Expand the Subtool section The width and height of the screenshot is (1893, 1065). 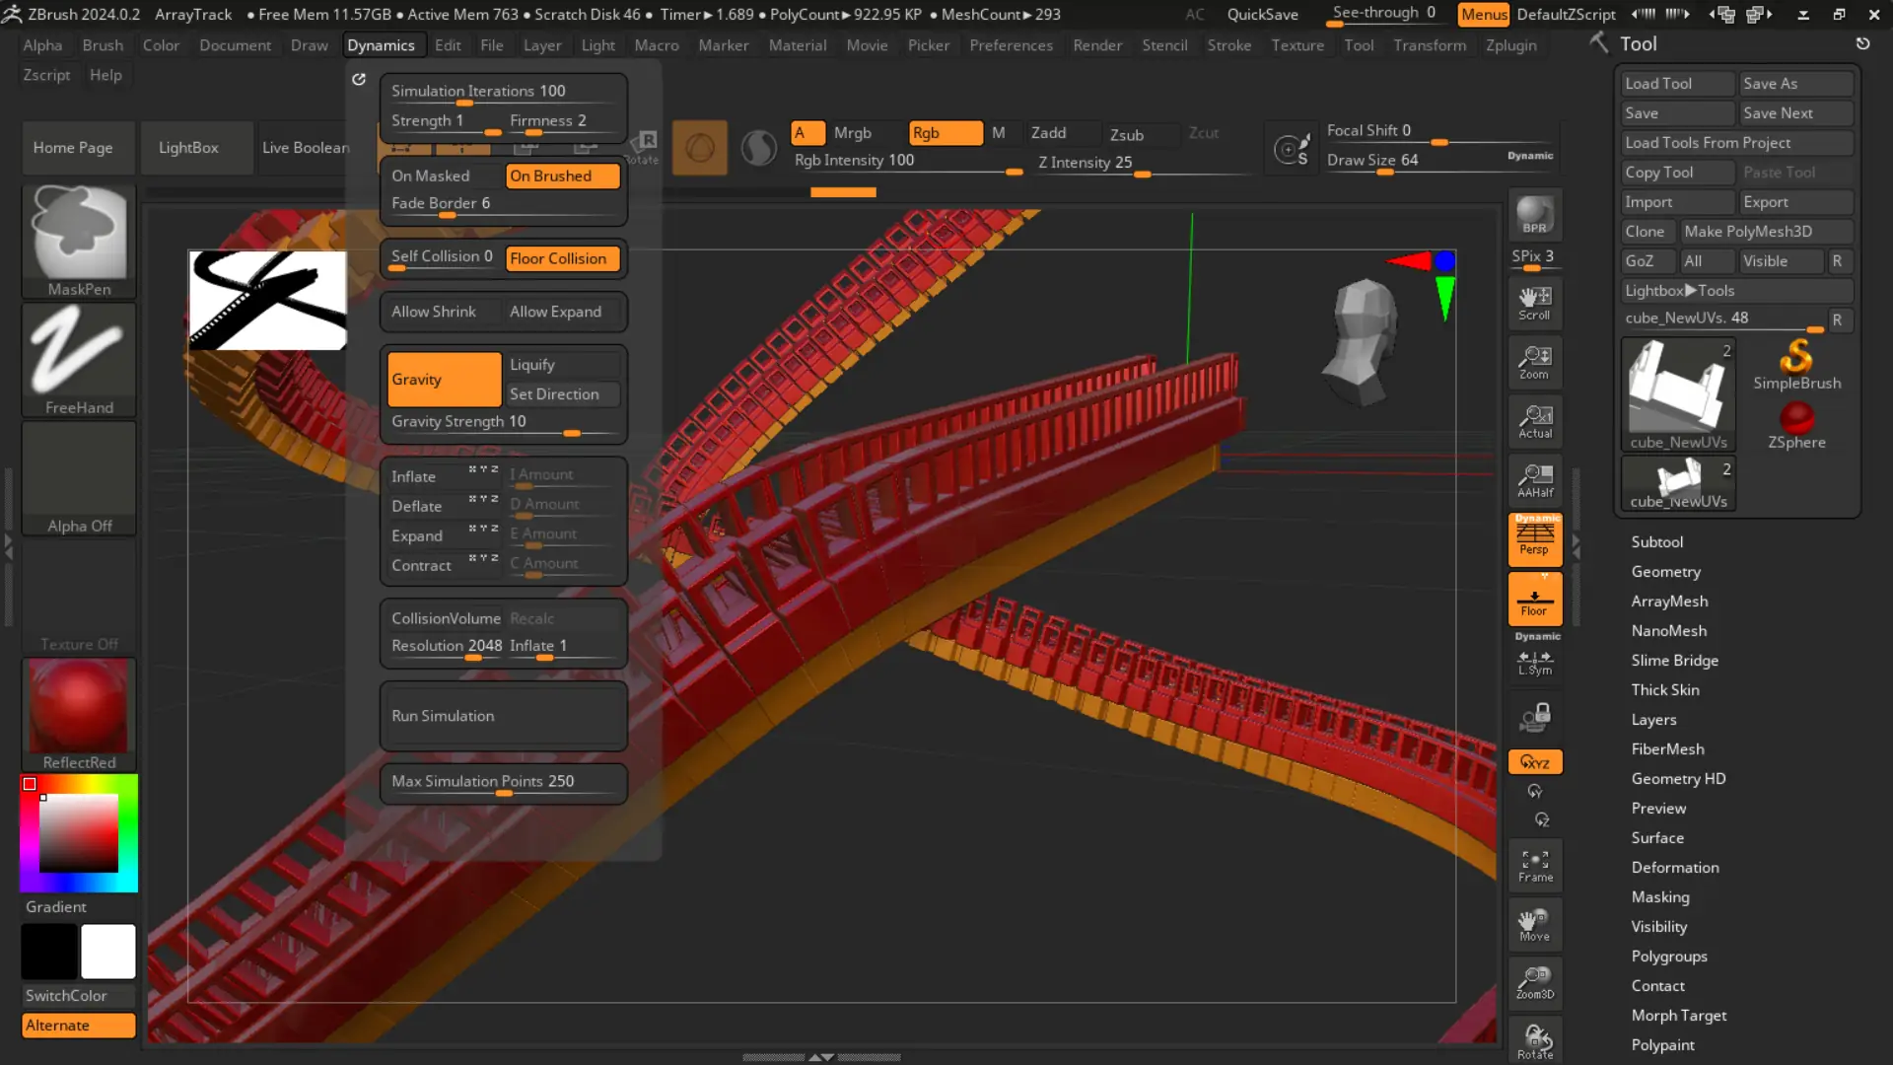pyautogui.click(x=1656, y=542)
